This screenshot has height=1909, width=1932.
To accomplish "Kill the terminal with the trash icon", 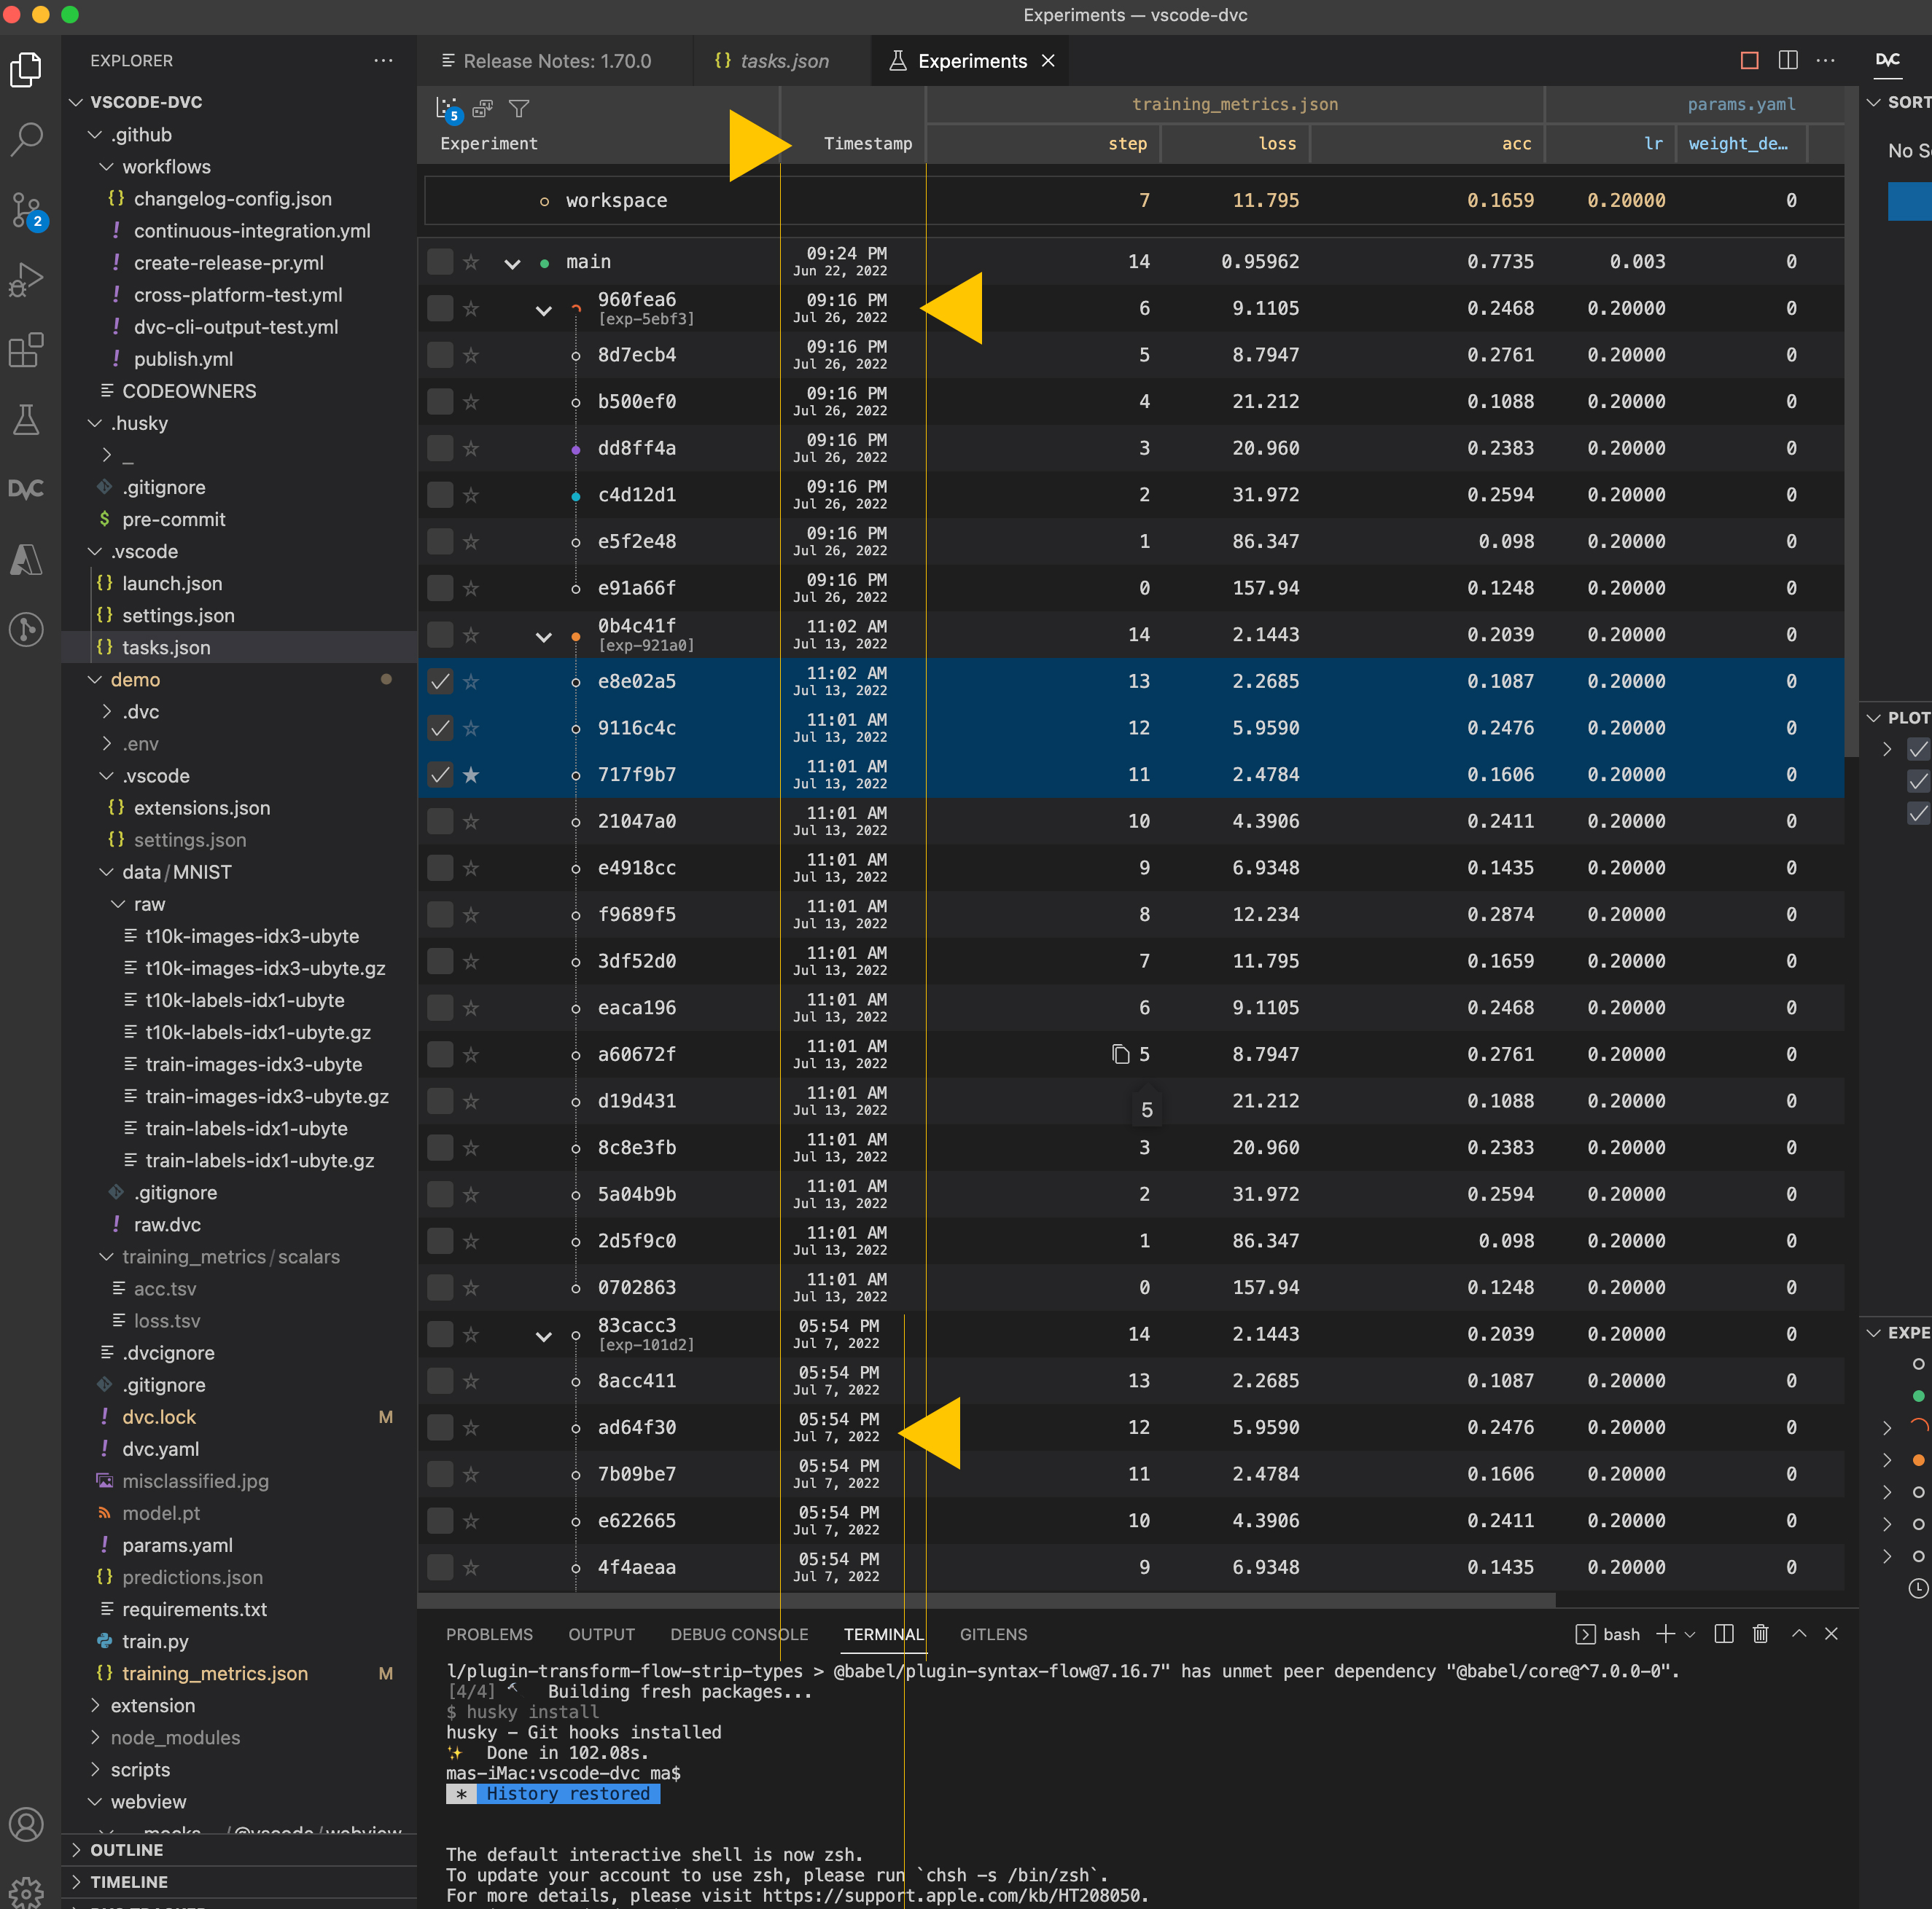I will (1760, 1634).
